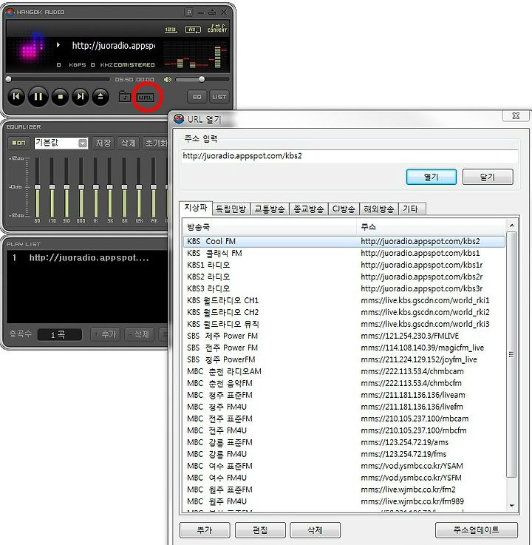Screen dimensions: 532x545
Task: Click the Hangok Audio logo icon
Action: pyautogui.click(x=10, y=12)
